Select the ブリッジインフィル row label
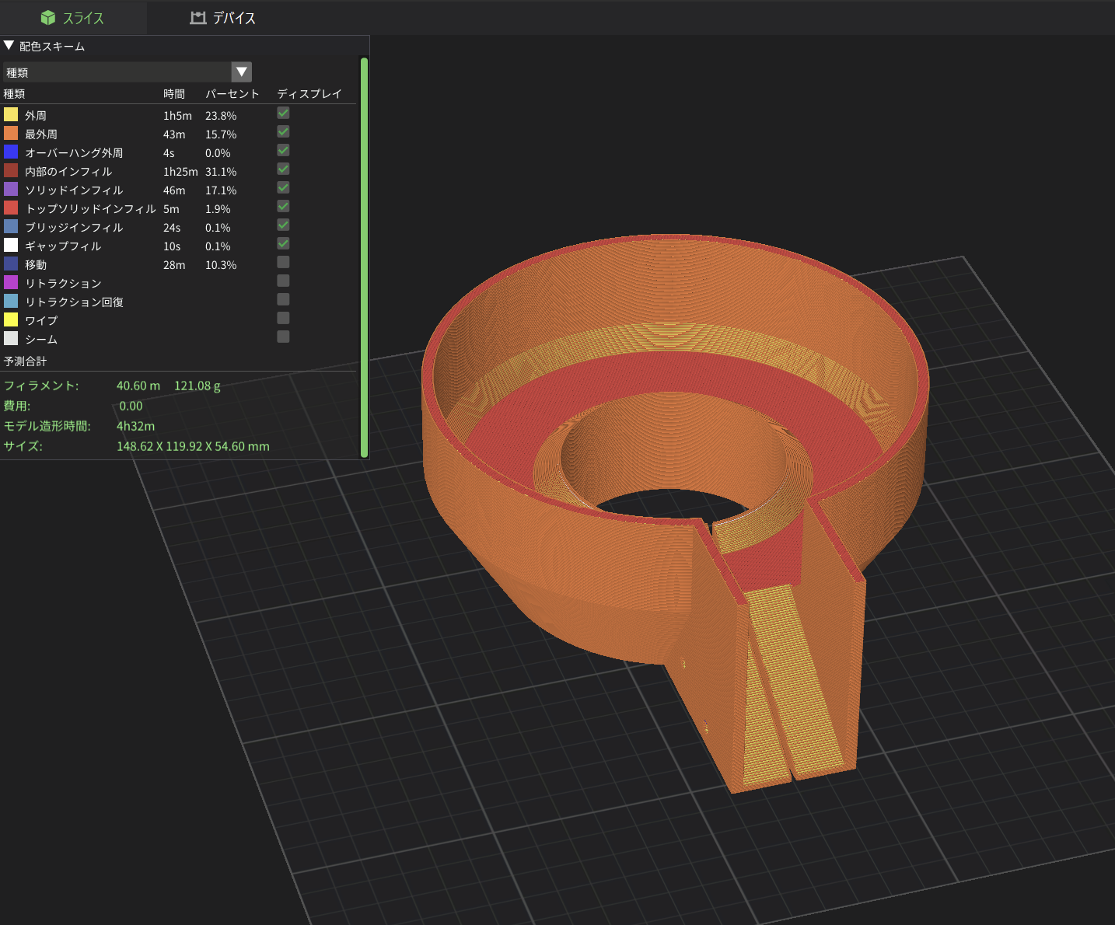This screenshot has width=1115, height=925. pos(74,228)
